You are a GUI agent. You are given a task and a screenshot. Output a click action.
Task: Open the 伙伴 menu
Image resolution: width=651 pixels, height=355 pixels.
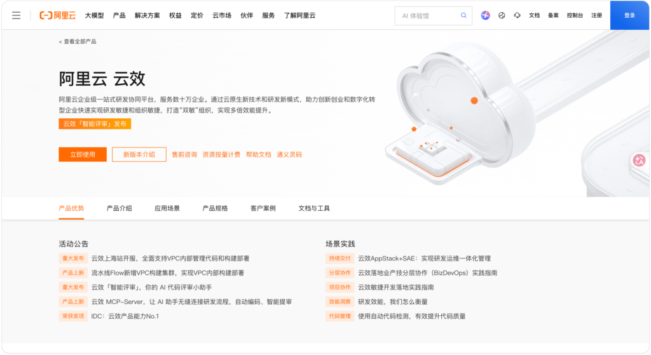247,15
